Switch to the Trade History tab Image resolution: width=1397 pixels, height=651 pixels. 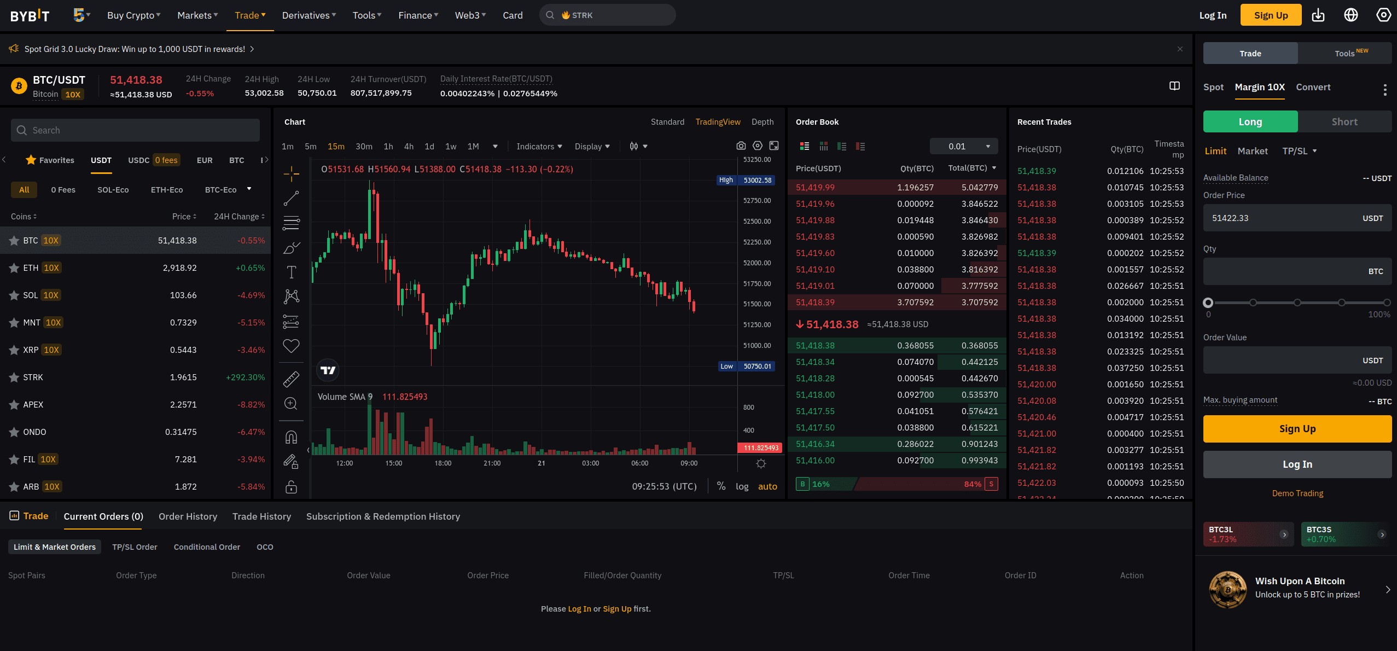click(261, 516)
